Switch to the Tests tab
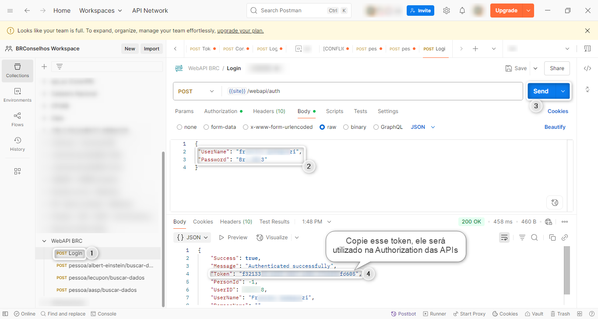The image size is (598, 319). (x=360, y=111)
